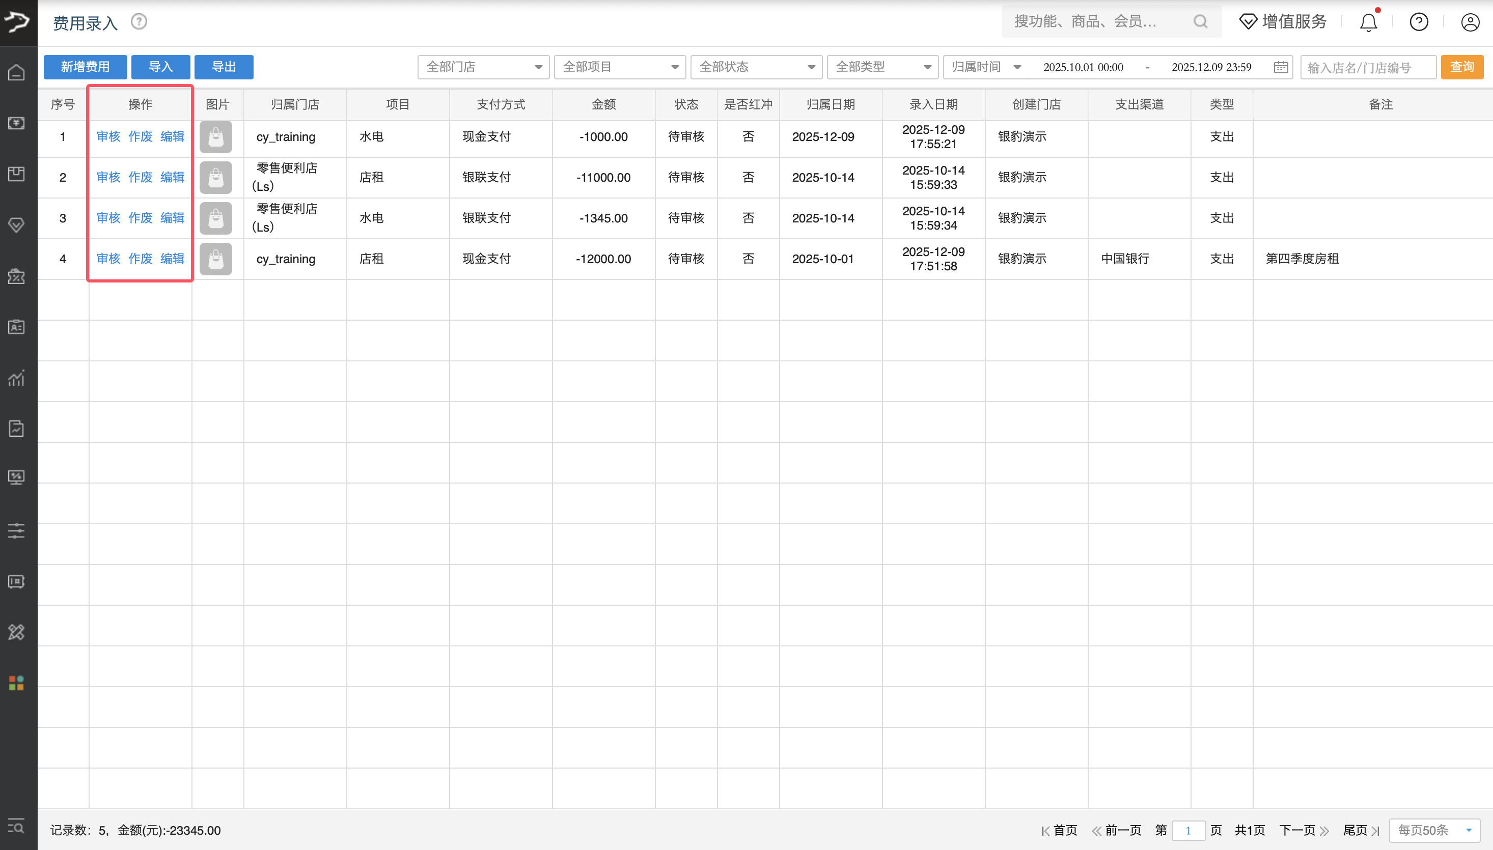Open the marketing coupon sidebar icon
Viewport: 1493px width, 850px height.
(x=16, y=276)
